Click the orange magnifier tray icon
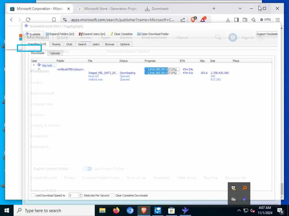 pyautogui.click(x=245, y=188)
